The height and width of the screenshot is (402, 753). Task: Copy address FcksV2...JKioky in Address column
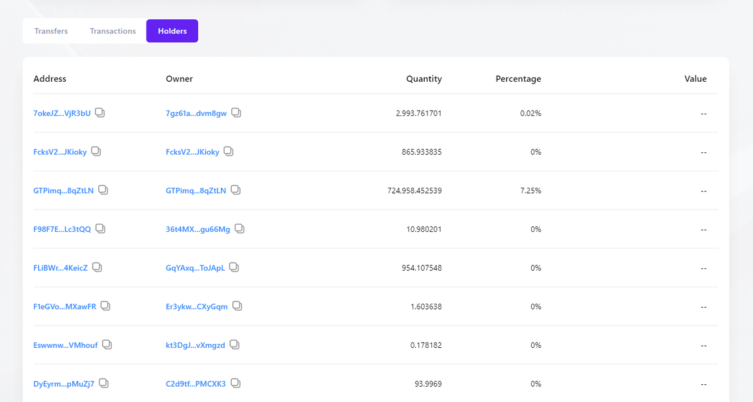[x=96, y=151]
